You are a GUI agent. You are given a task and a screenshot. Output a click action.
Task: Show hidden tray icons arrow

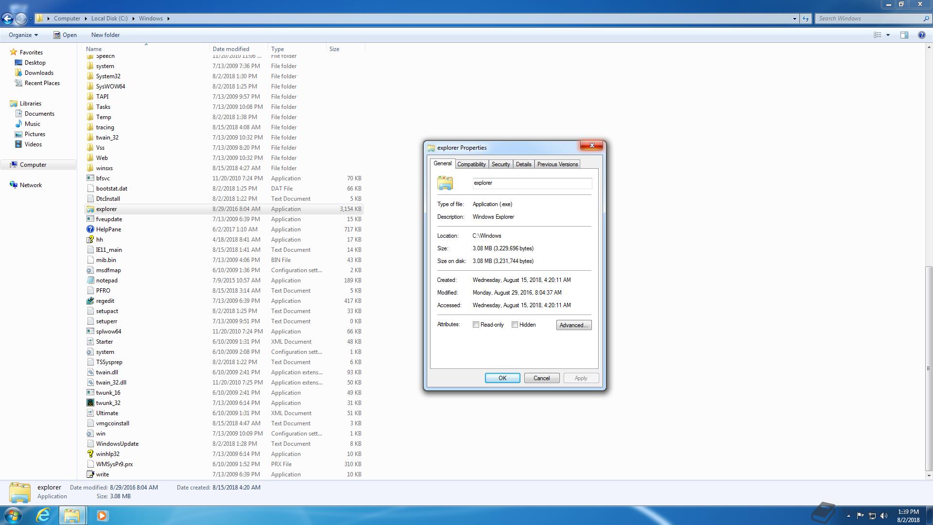coord(848,516)
